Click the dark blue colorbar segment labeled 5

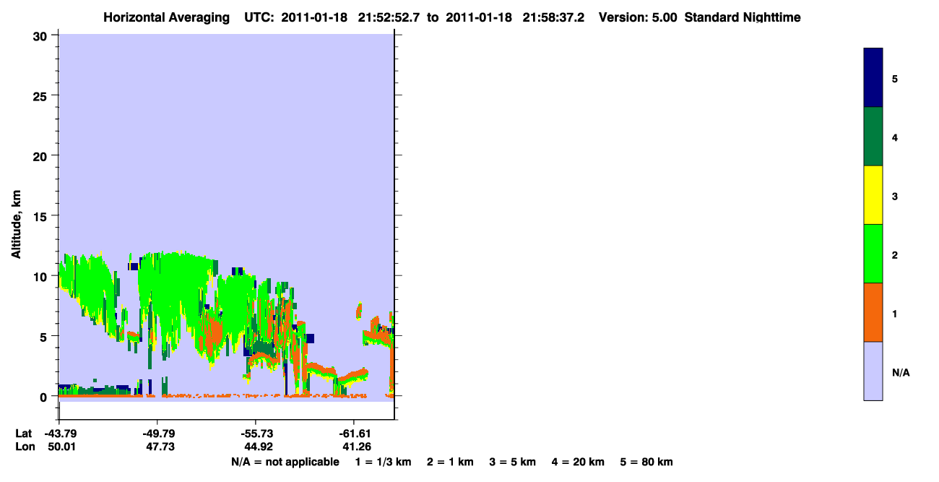pos(873,78)
